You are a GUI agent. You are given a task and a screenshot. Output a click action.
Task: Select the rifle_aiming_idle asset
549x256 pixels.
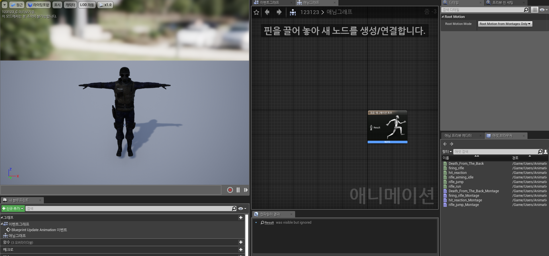[461, 177]
